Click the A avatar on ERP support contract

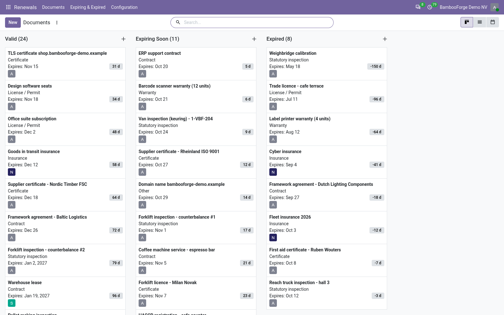tap(142, 74)
